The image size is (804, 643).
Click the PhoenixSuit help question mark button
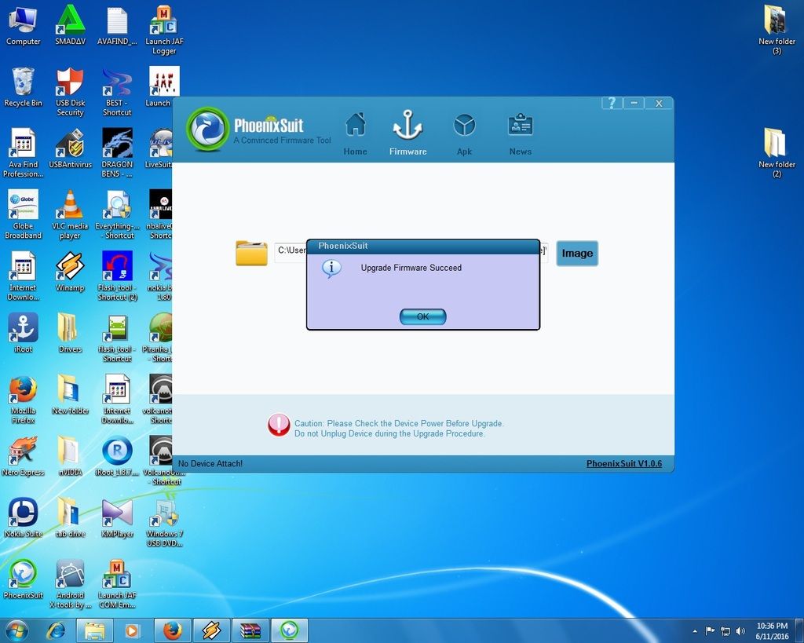coord(612,103)
